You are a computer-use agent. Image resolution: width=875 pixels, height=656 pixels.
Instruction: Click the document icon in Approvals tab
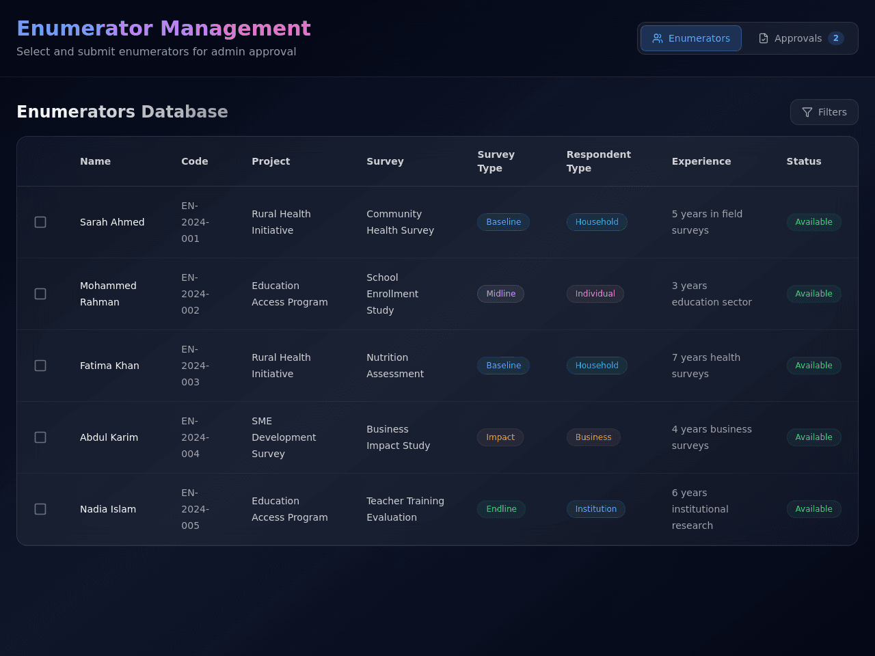(764, 38)
